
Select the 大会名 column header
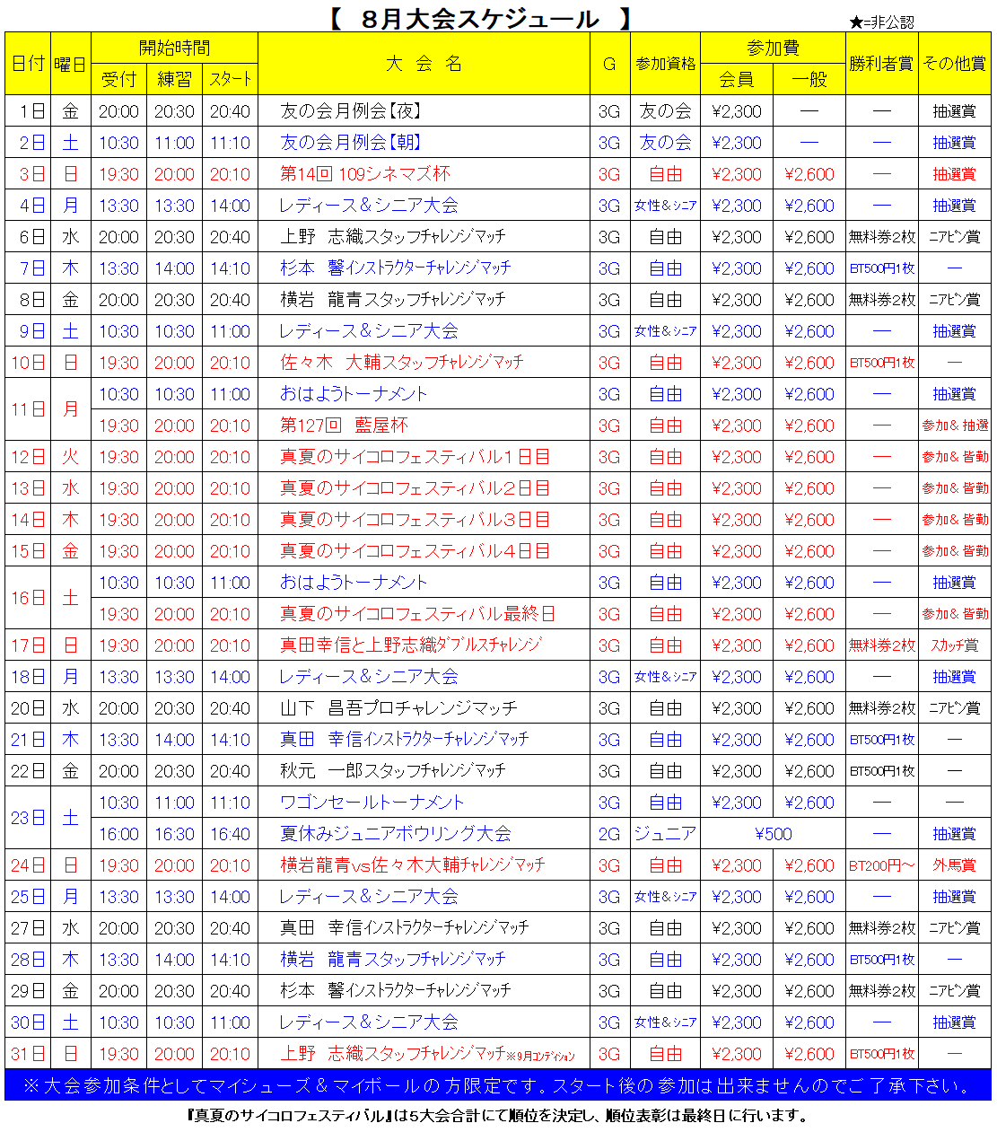pyautogui.click(x=424, y=64)
